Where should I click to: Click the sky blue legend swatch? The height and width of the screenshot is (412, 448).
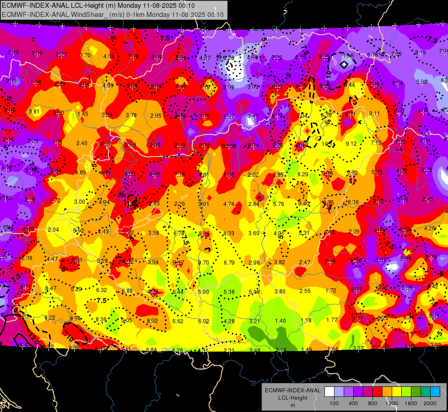click(x=435, y=392)
